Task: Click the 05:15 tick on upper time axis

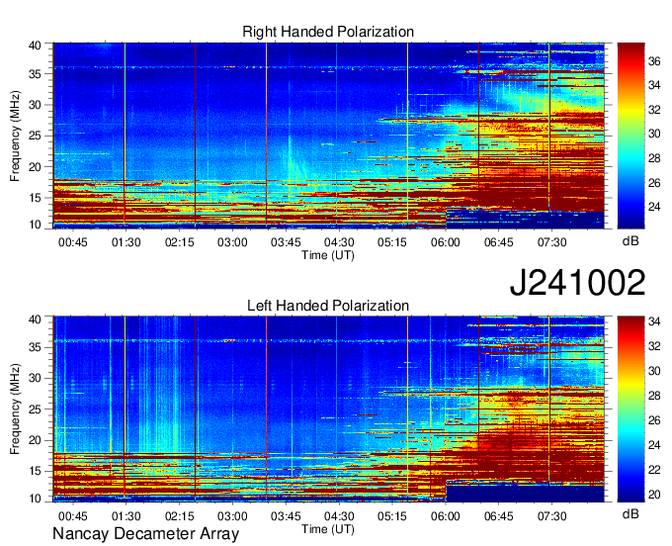Action: 392,242
